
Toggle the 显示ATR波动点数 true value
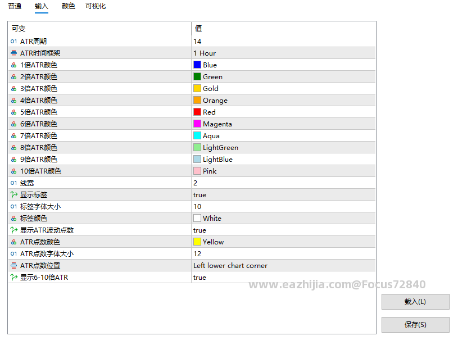[283, 230]
